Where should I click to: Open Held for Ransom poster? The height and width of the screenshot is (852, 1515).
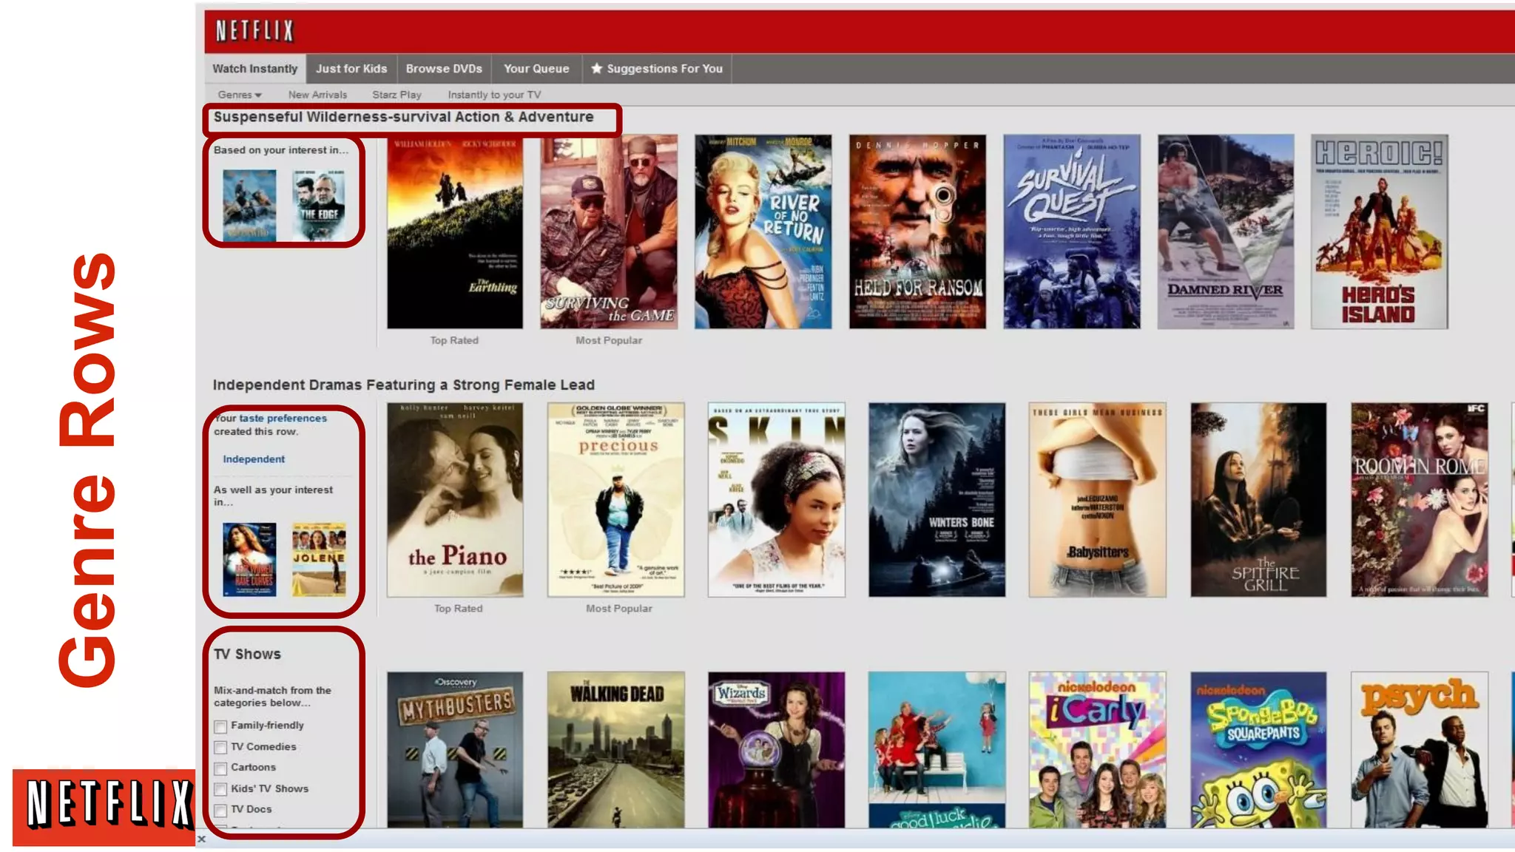point(917,231)
